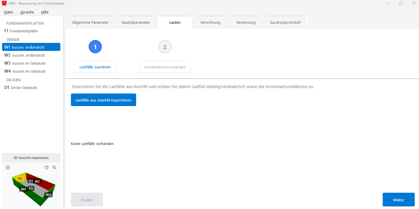
Task: Select D1 Decke Gebäude in sidebar
Action: pos(21,87)
